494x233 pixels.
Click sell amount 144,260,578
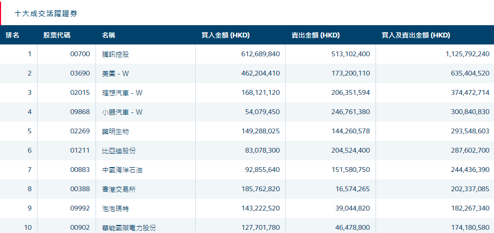351,131
